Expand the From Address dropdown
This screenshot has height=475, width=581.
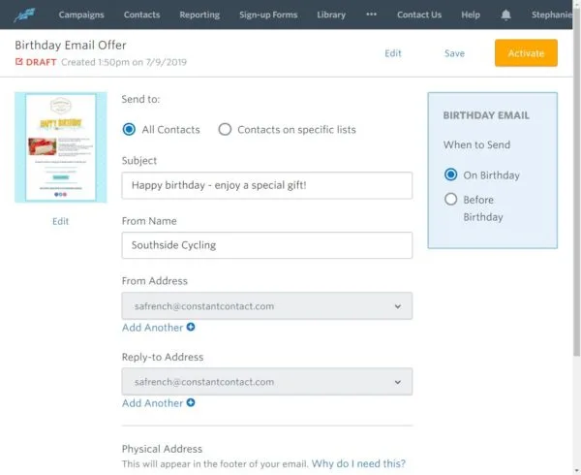(267, 306)
